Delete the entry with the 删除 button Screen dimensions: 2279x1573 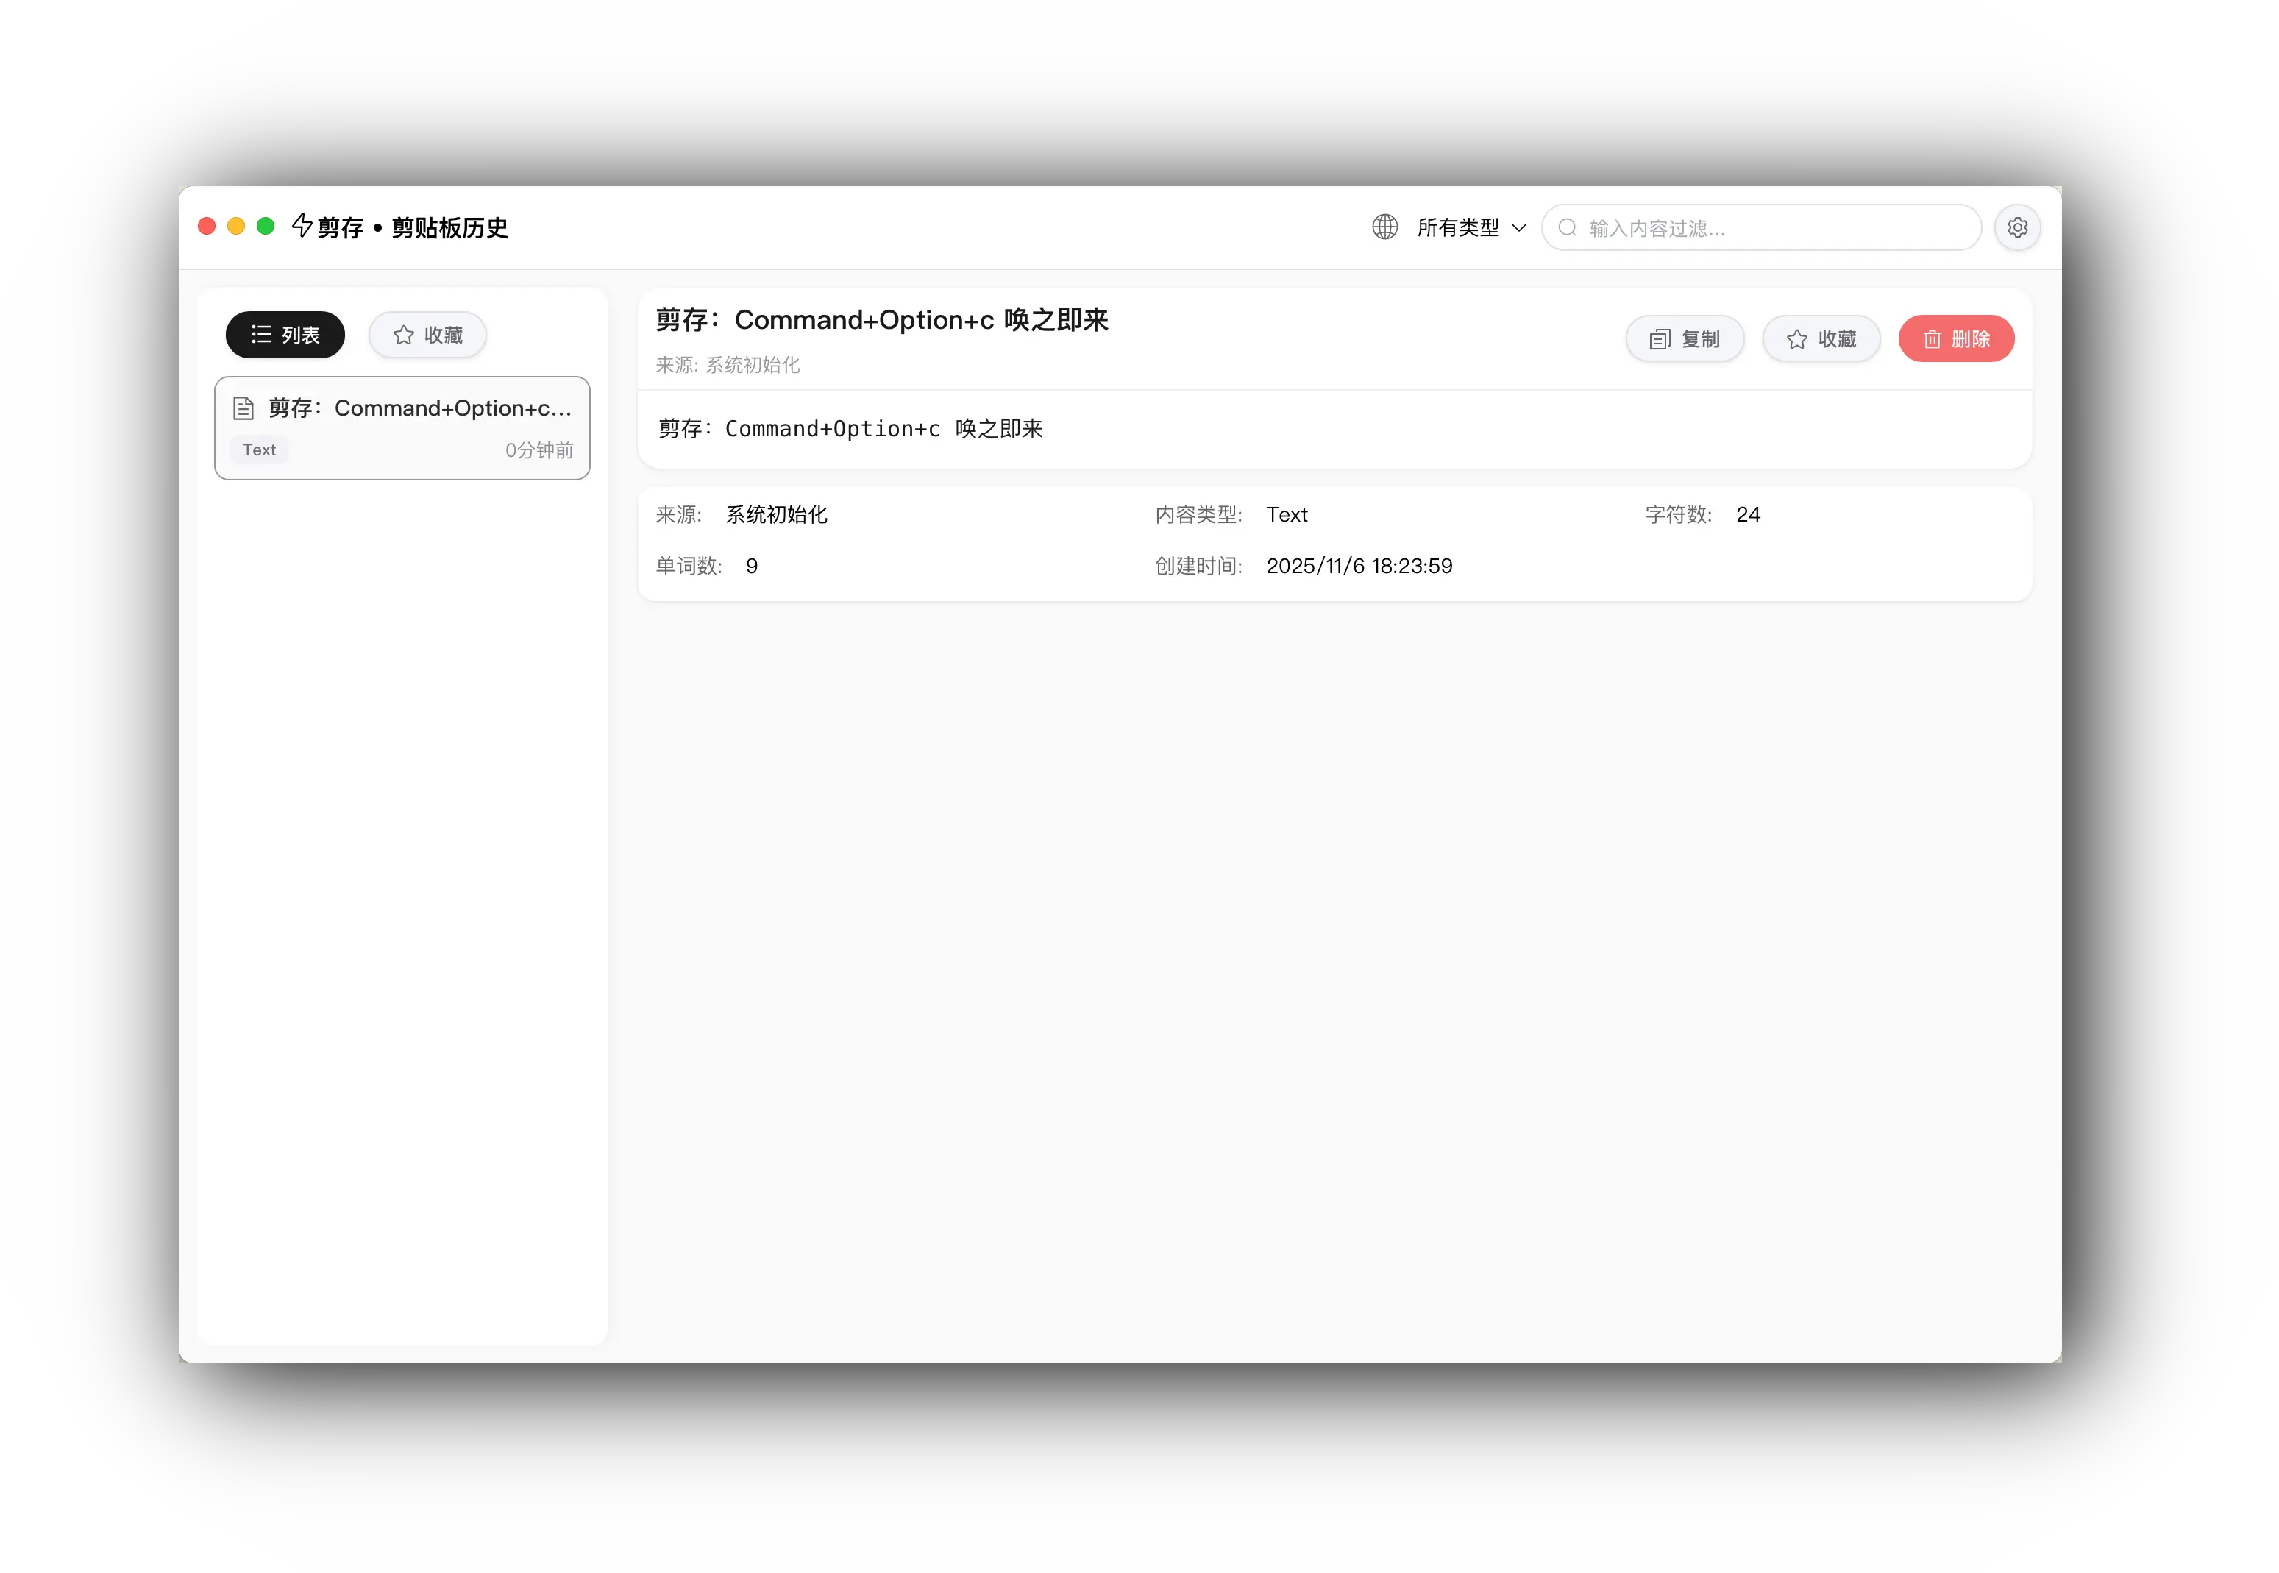[1957, 338]
